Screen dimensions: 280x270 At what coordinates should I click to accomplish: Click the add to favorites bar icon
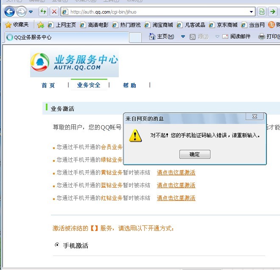pos(41,25)
